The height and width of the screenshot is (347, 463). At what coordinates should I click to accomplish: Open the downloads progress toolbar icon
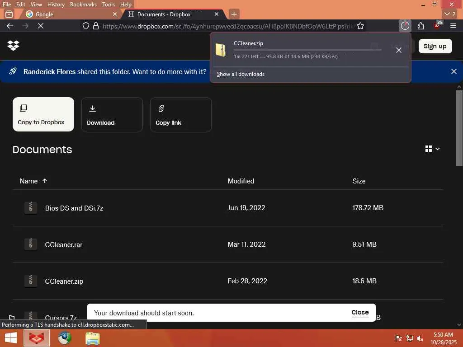(x=405, y=26)
